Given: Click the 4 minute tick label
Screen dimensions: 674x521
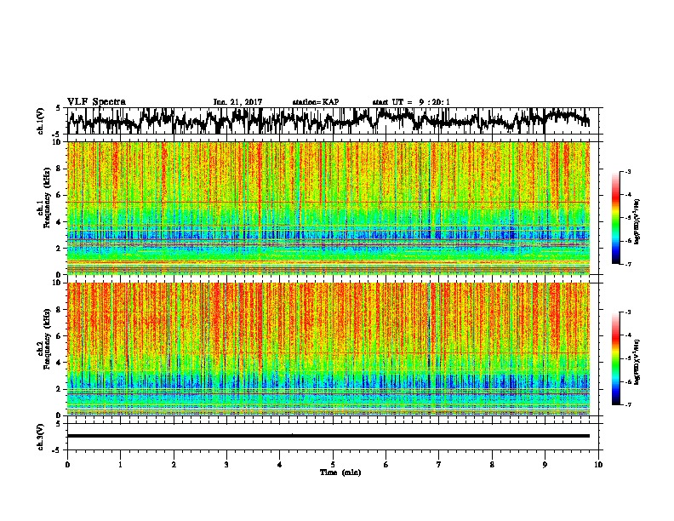Looking at the screenshot, I should click(279, 465).
